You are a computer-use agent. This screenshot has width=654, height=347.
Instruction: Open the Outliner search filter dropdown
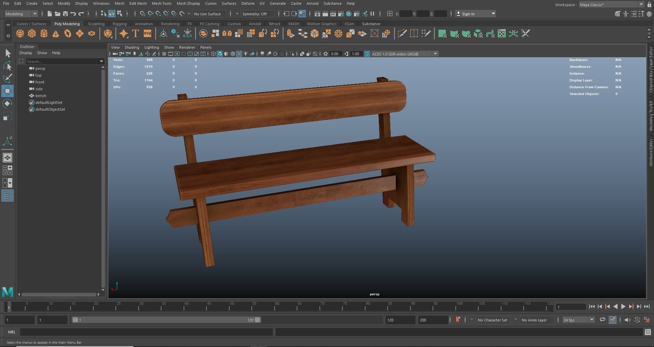[x=102, y=62]
